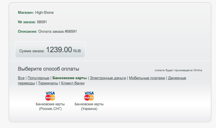Viewport: 216px width, 128px height.
Task: Click the Банковские карты (Украина) label
Action: [89, 106]
